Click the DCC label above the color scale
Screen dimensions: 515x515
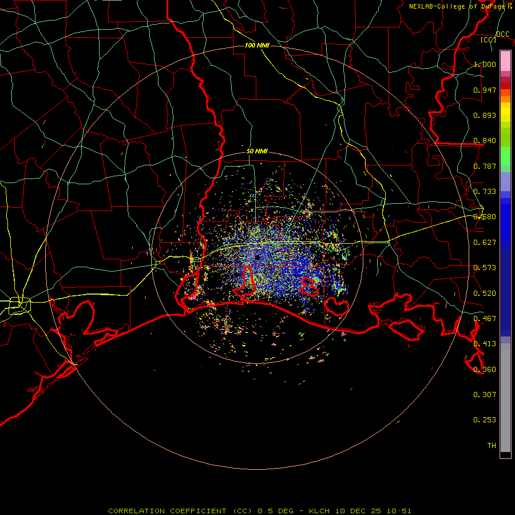(503, 34)
